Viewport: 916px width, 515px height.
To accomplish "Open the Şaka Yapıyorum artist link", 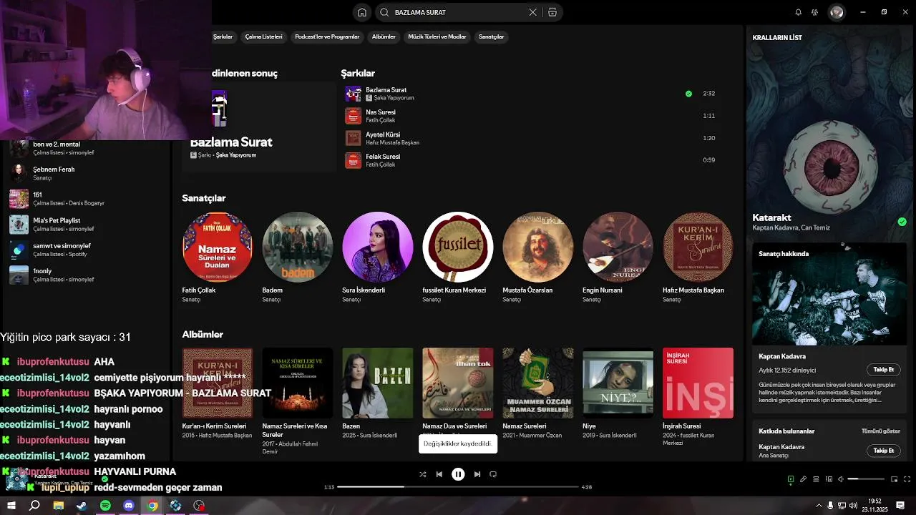I will (x=394, y=98).
